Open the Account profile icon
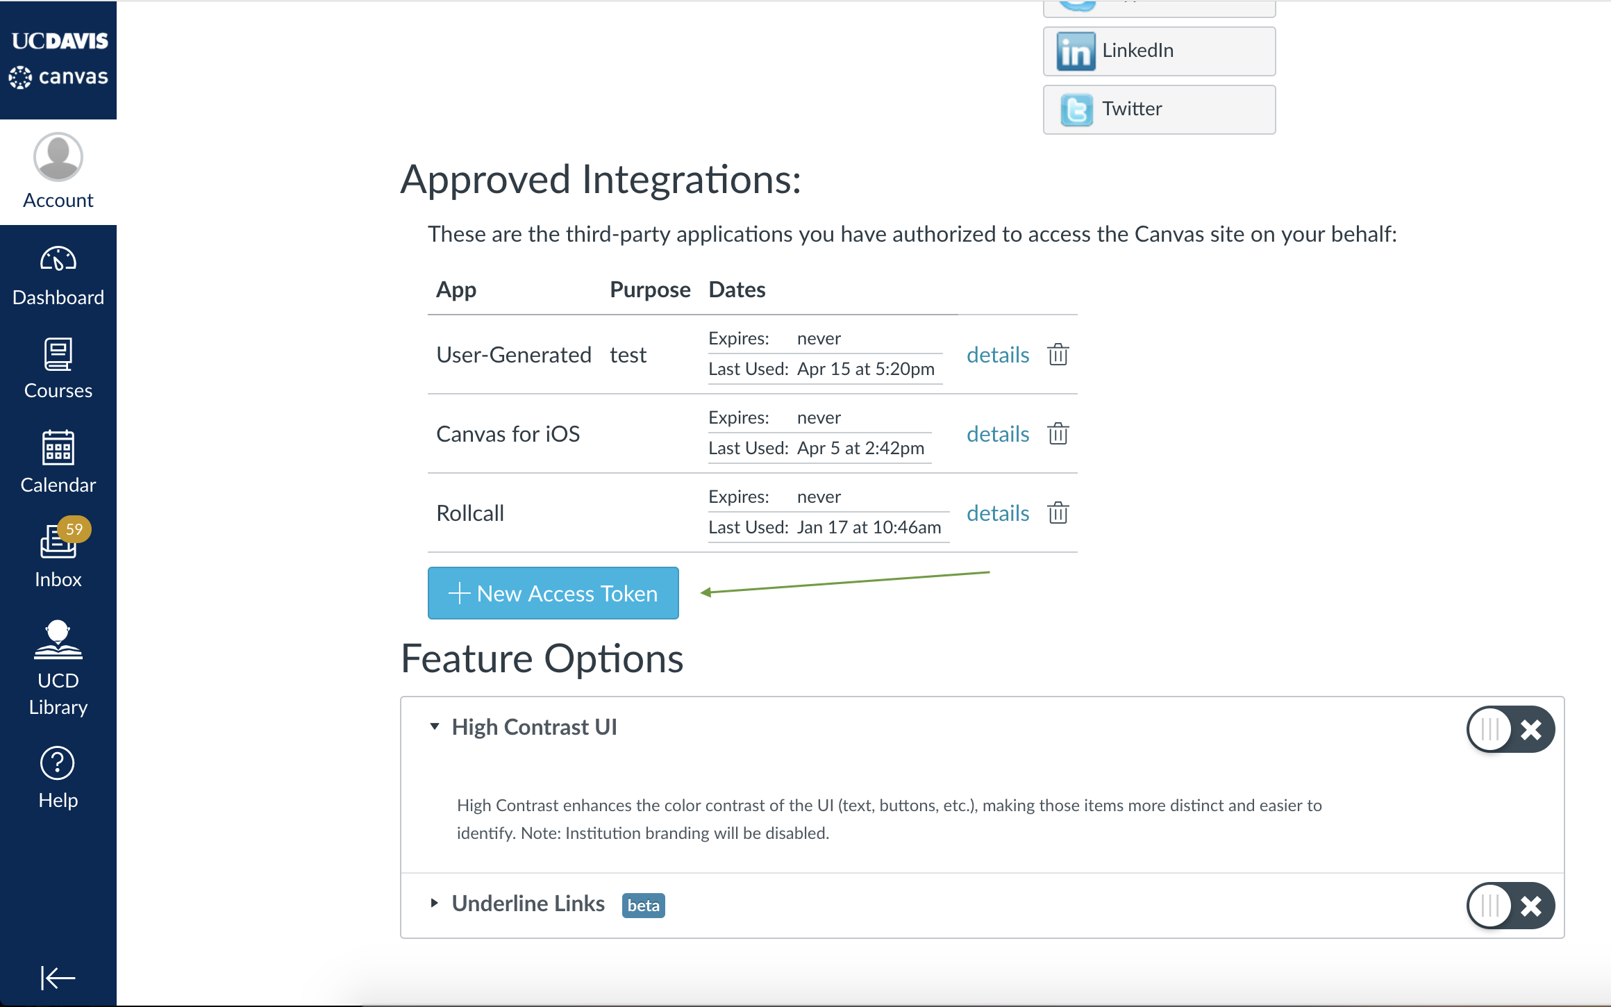 pyautogui.click(x=58, y=157)
